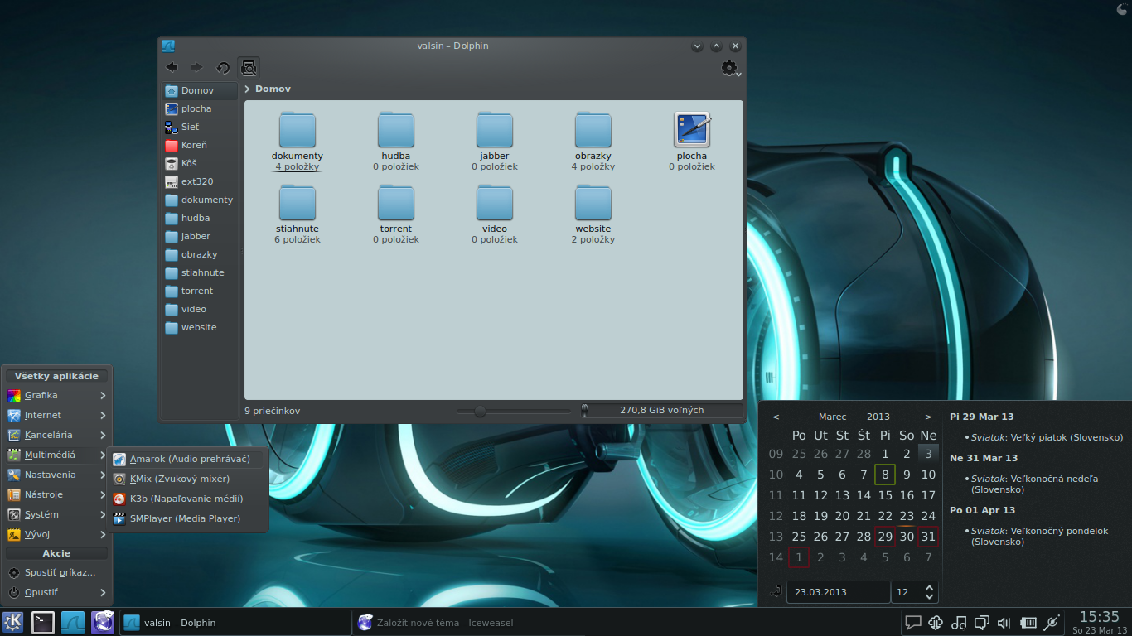Click the battery icon in system tray
Image resolution: width=1132 pixels, height=636 pixels.
(1028, 623)
